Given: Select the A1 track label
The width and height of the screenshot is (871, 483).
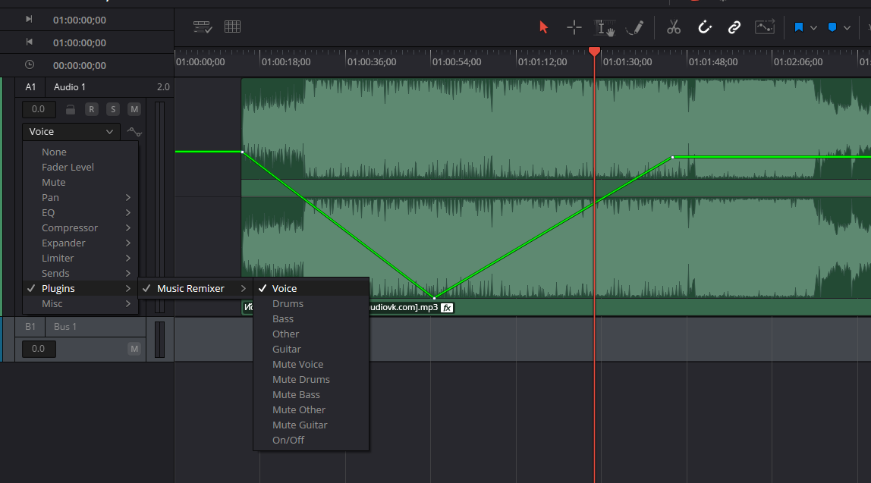Looking at the screenshot, I should (x=30, y=87).
